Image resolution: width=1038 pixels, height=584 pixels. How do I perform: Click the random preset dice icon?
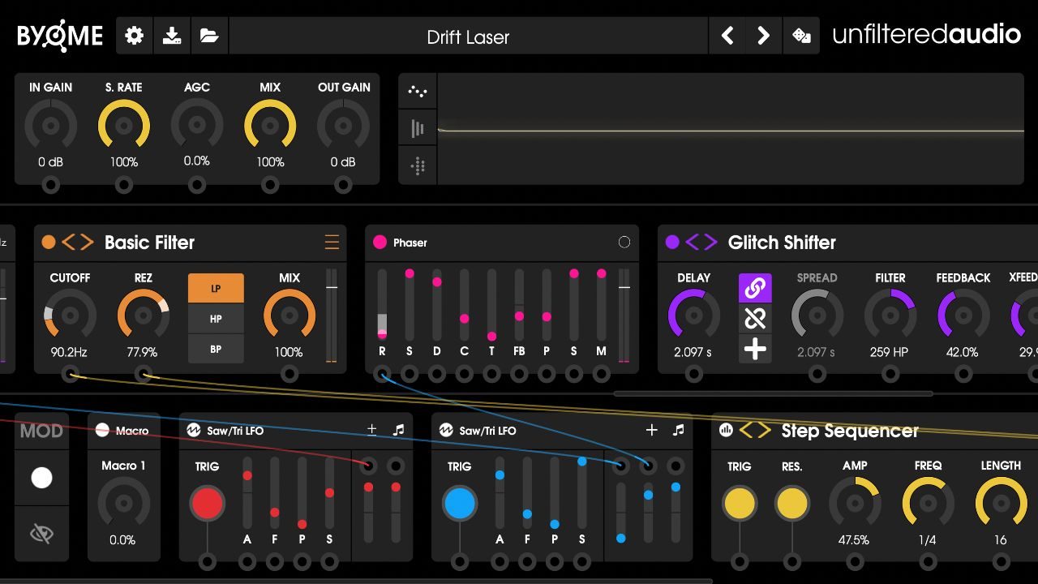(801, 36)
